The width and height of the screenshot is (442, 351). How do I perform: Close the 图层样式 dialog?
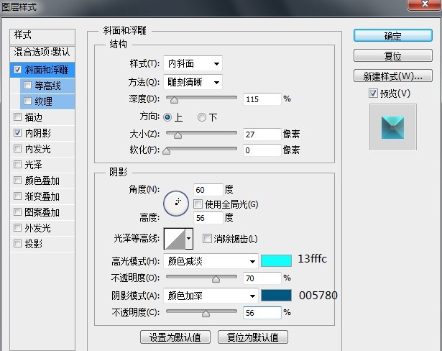(425, 5)
